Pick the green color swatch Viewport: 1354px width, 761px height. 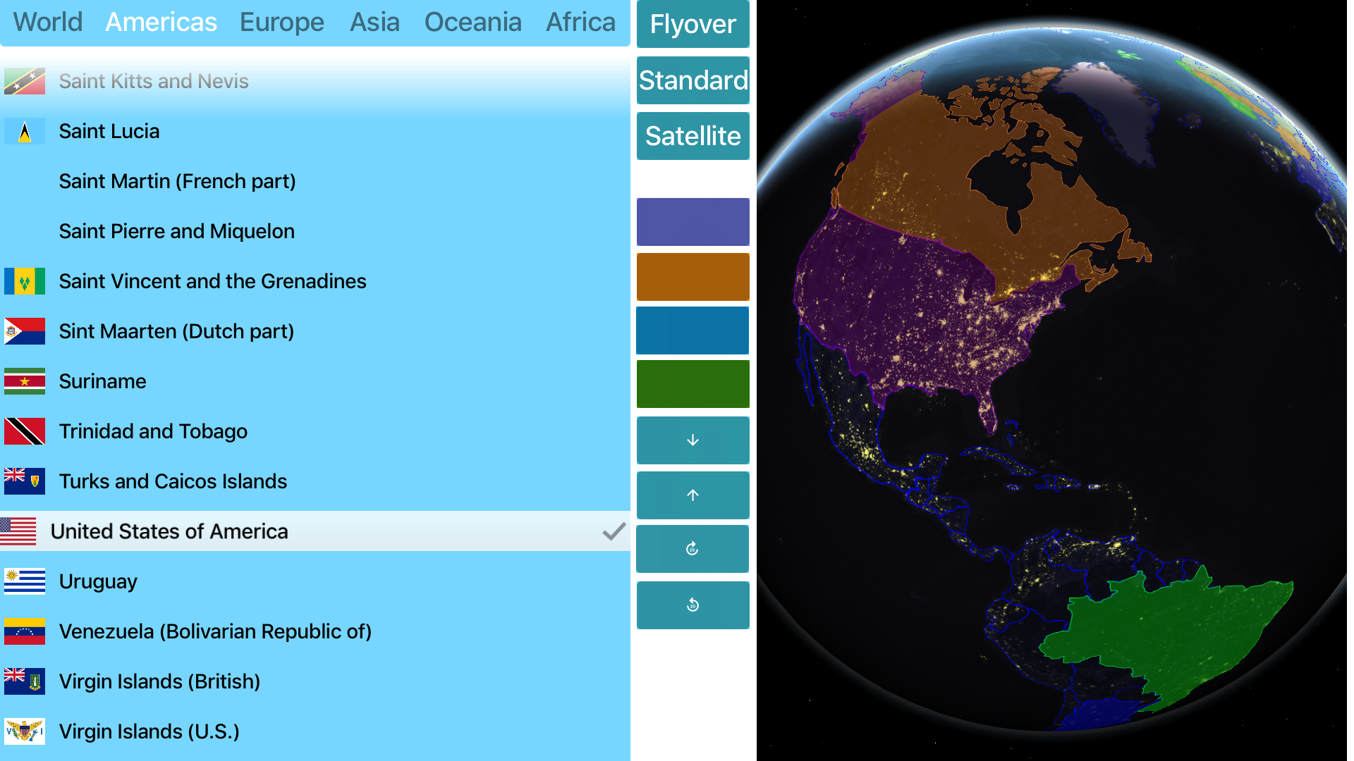tap(693, 384)
